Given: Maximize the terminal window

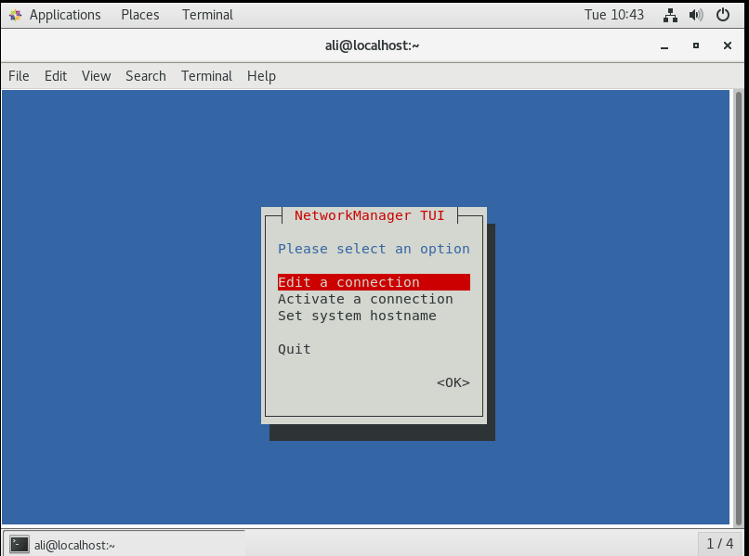Looking at the screenshot, I should click(x=696, y=45).
